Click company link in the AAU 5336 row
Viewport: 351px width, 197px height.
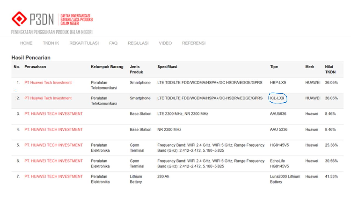click(53, 129)
